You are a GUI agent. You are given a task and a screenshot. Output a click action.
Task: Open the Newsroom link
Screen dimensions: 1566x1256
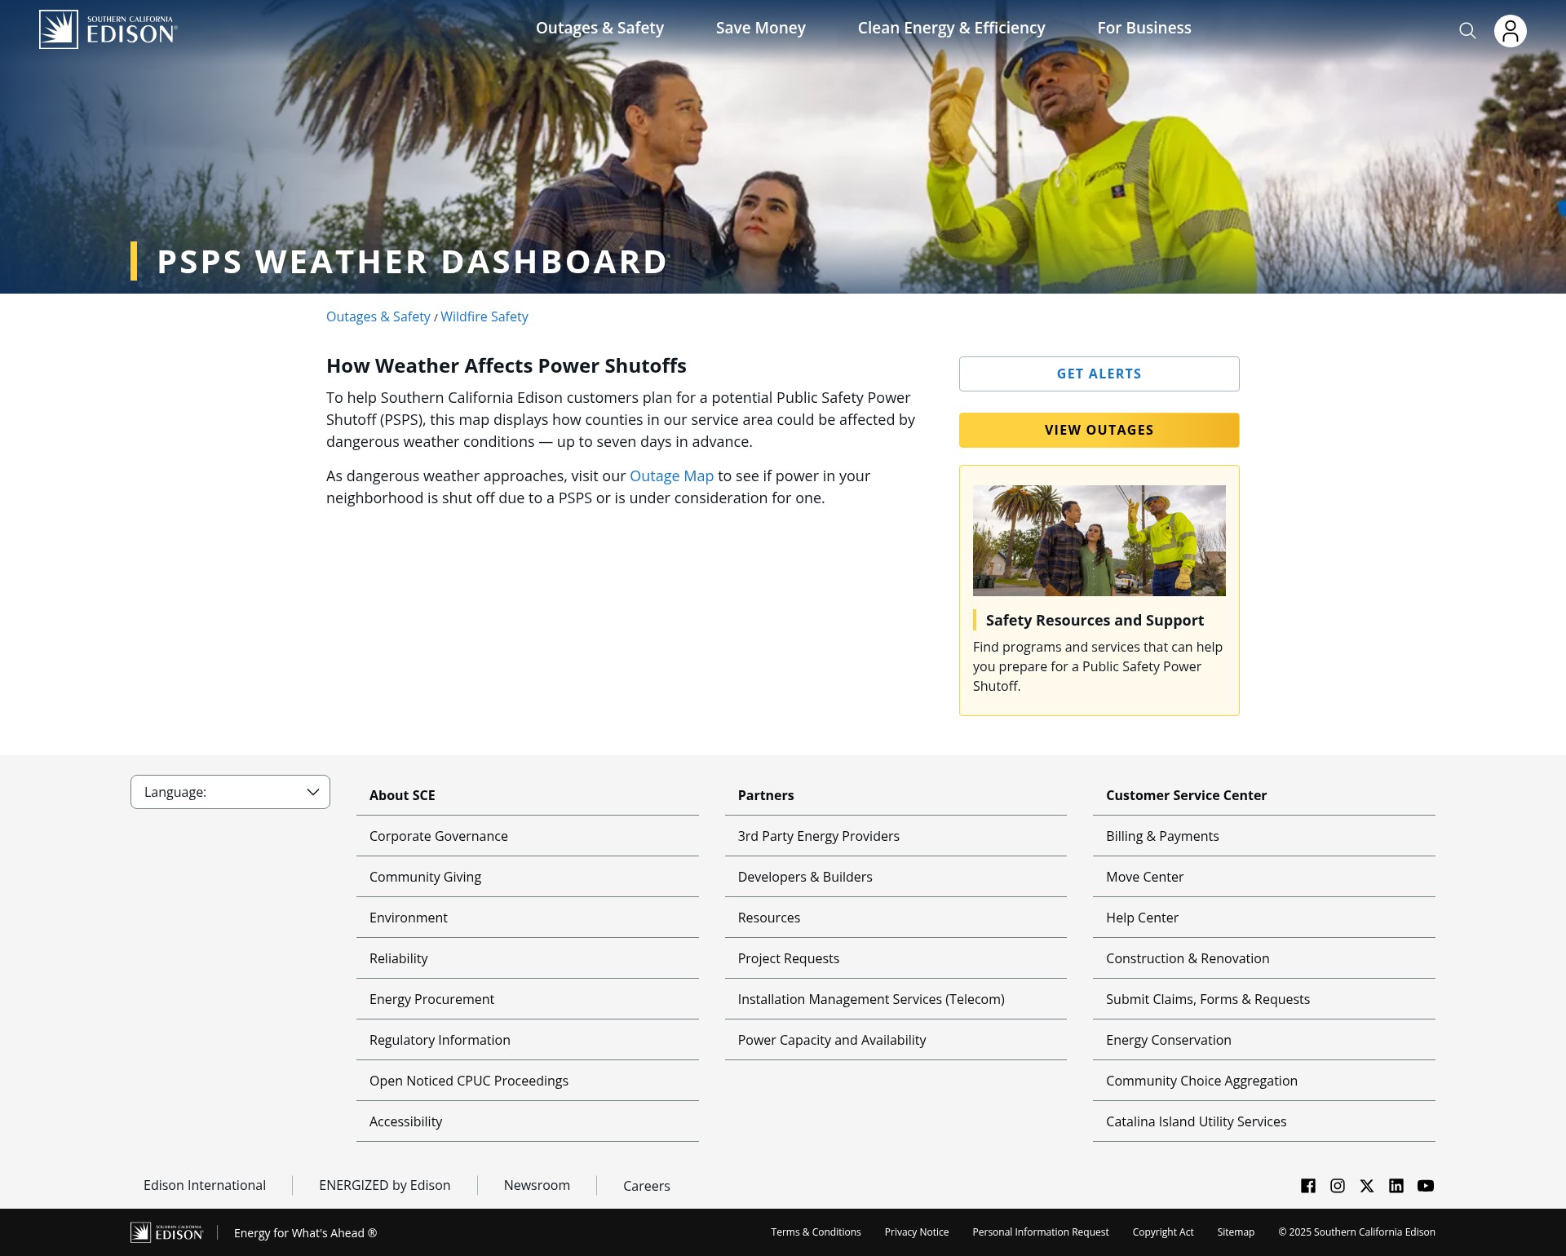point(537,1185)
